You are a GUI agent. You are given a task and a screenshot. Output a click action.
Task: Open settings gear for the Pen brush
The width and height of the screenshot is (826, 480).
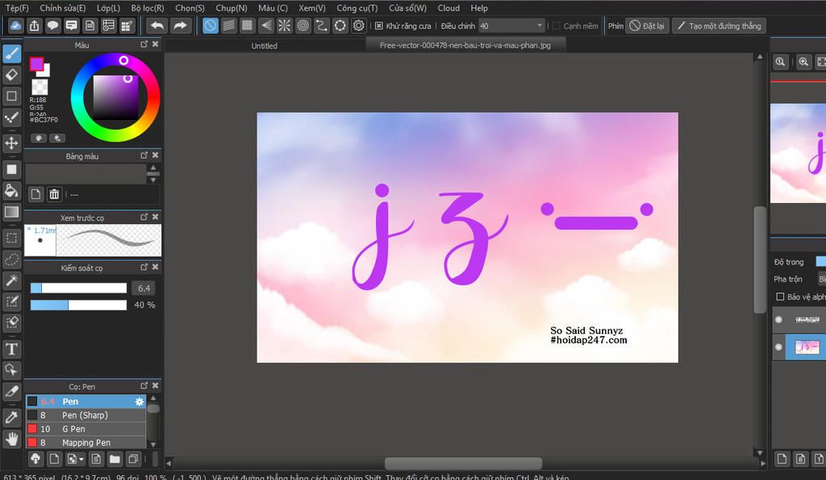pyautogui.click(x=139, y=402)
